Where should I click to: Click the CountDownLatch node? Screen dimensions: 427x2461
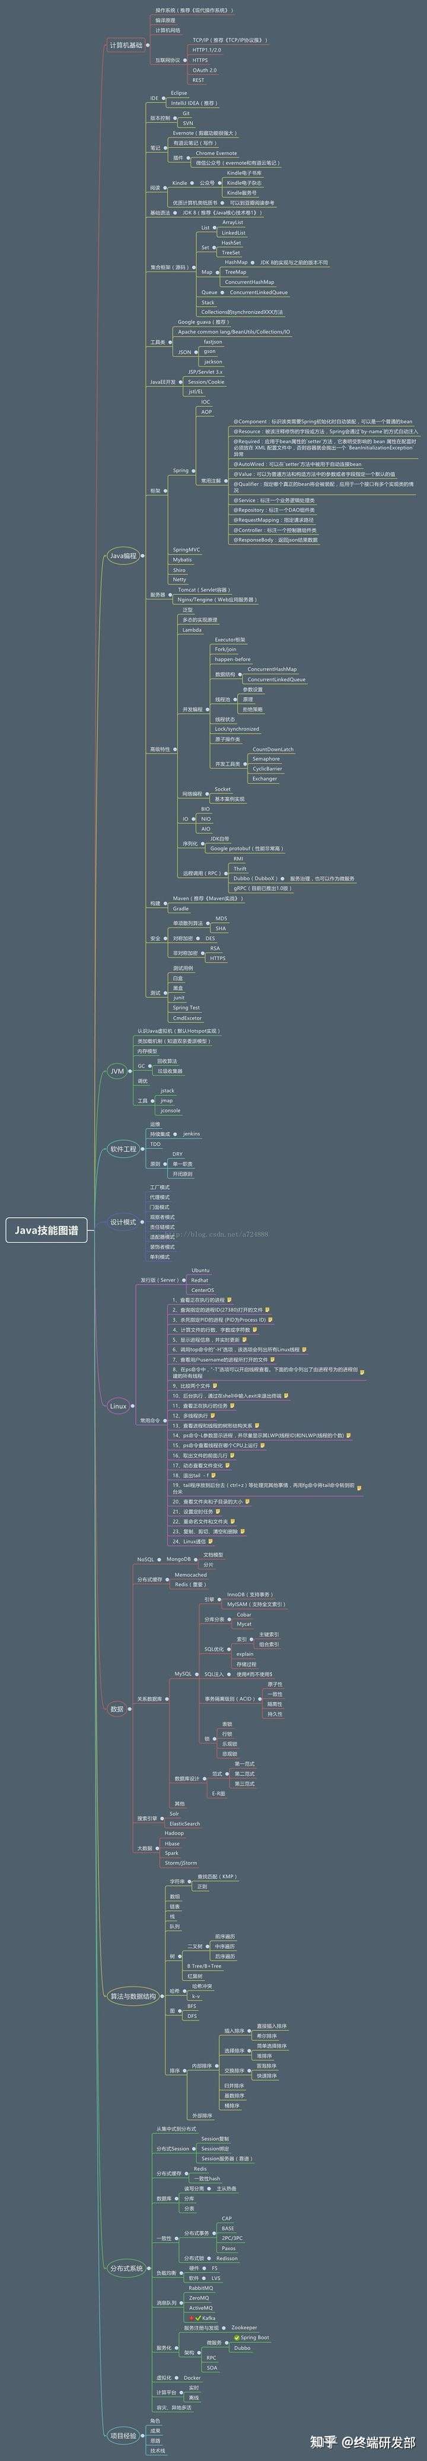tap(273, 749)
